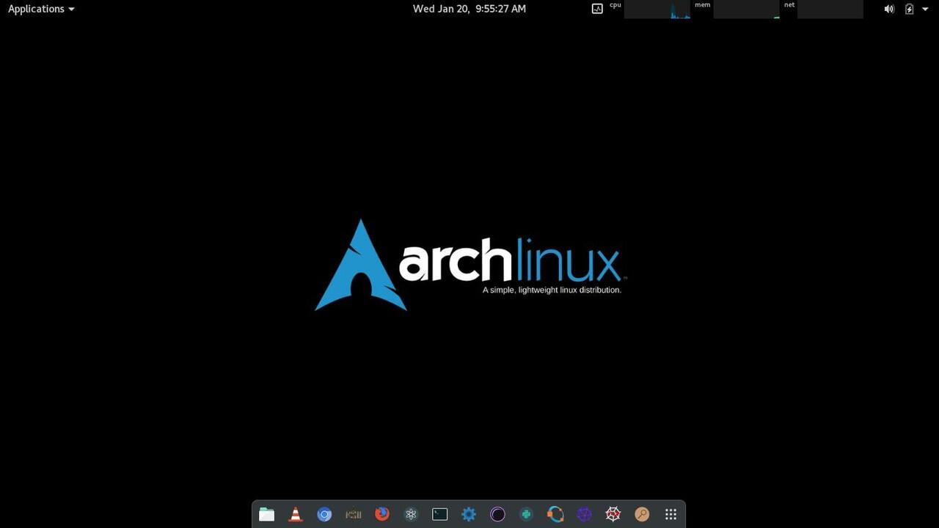Click the Applications menu label

coord(36,9)
